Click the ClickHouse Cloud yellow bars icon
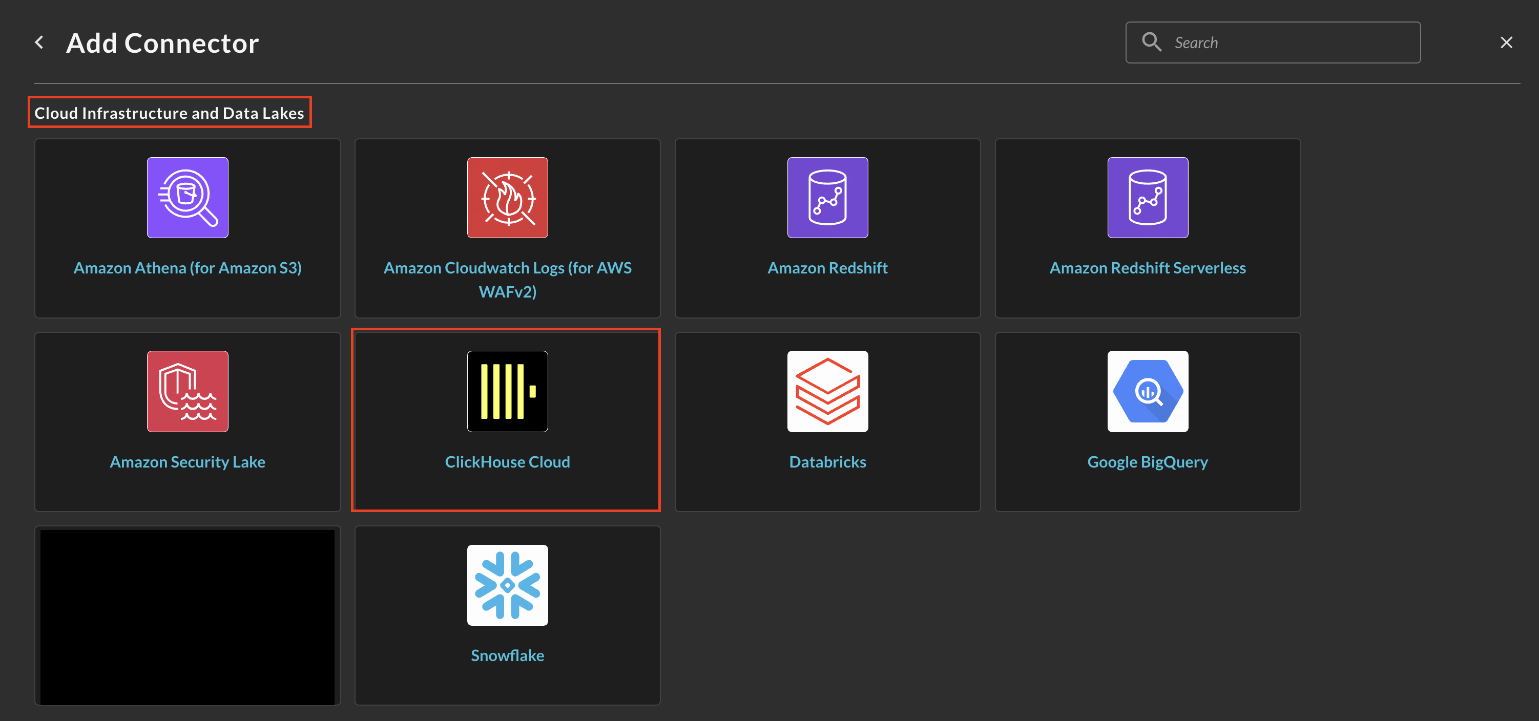This screenshot has height=721, width=1539. pos(507,391)
